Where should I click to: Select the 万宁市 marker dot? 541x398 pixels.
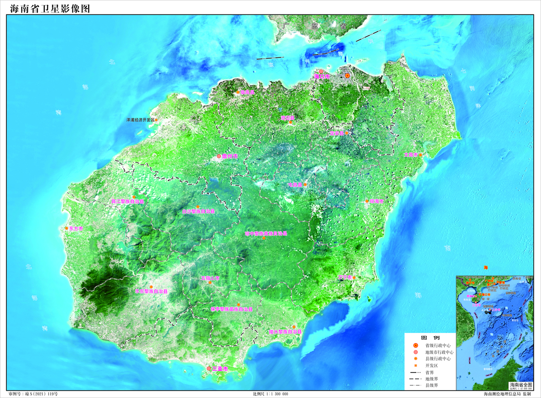click(354, 277)
